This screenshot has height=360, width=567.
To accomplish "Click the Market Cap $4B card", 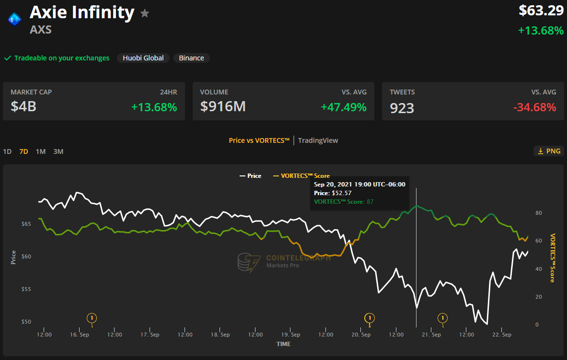I will (94, 101).
